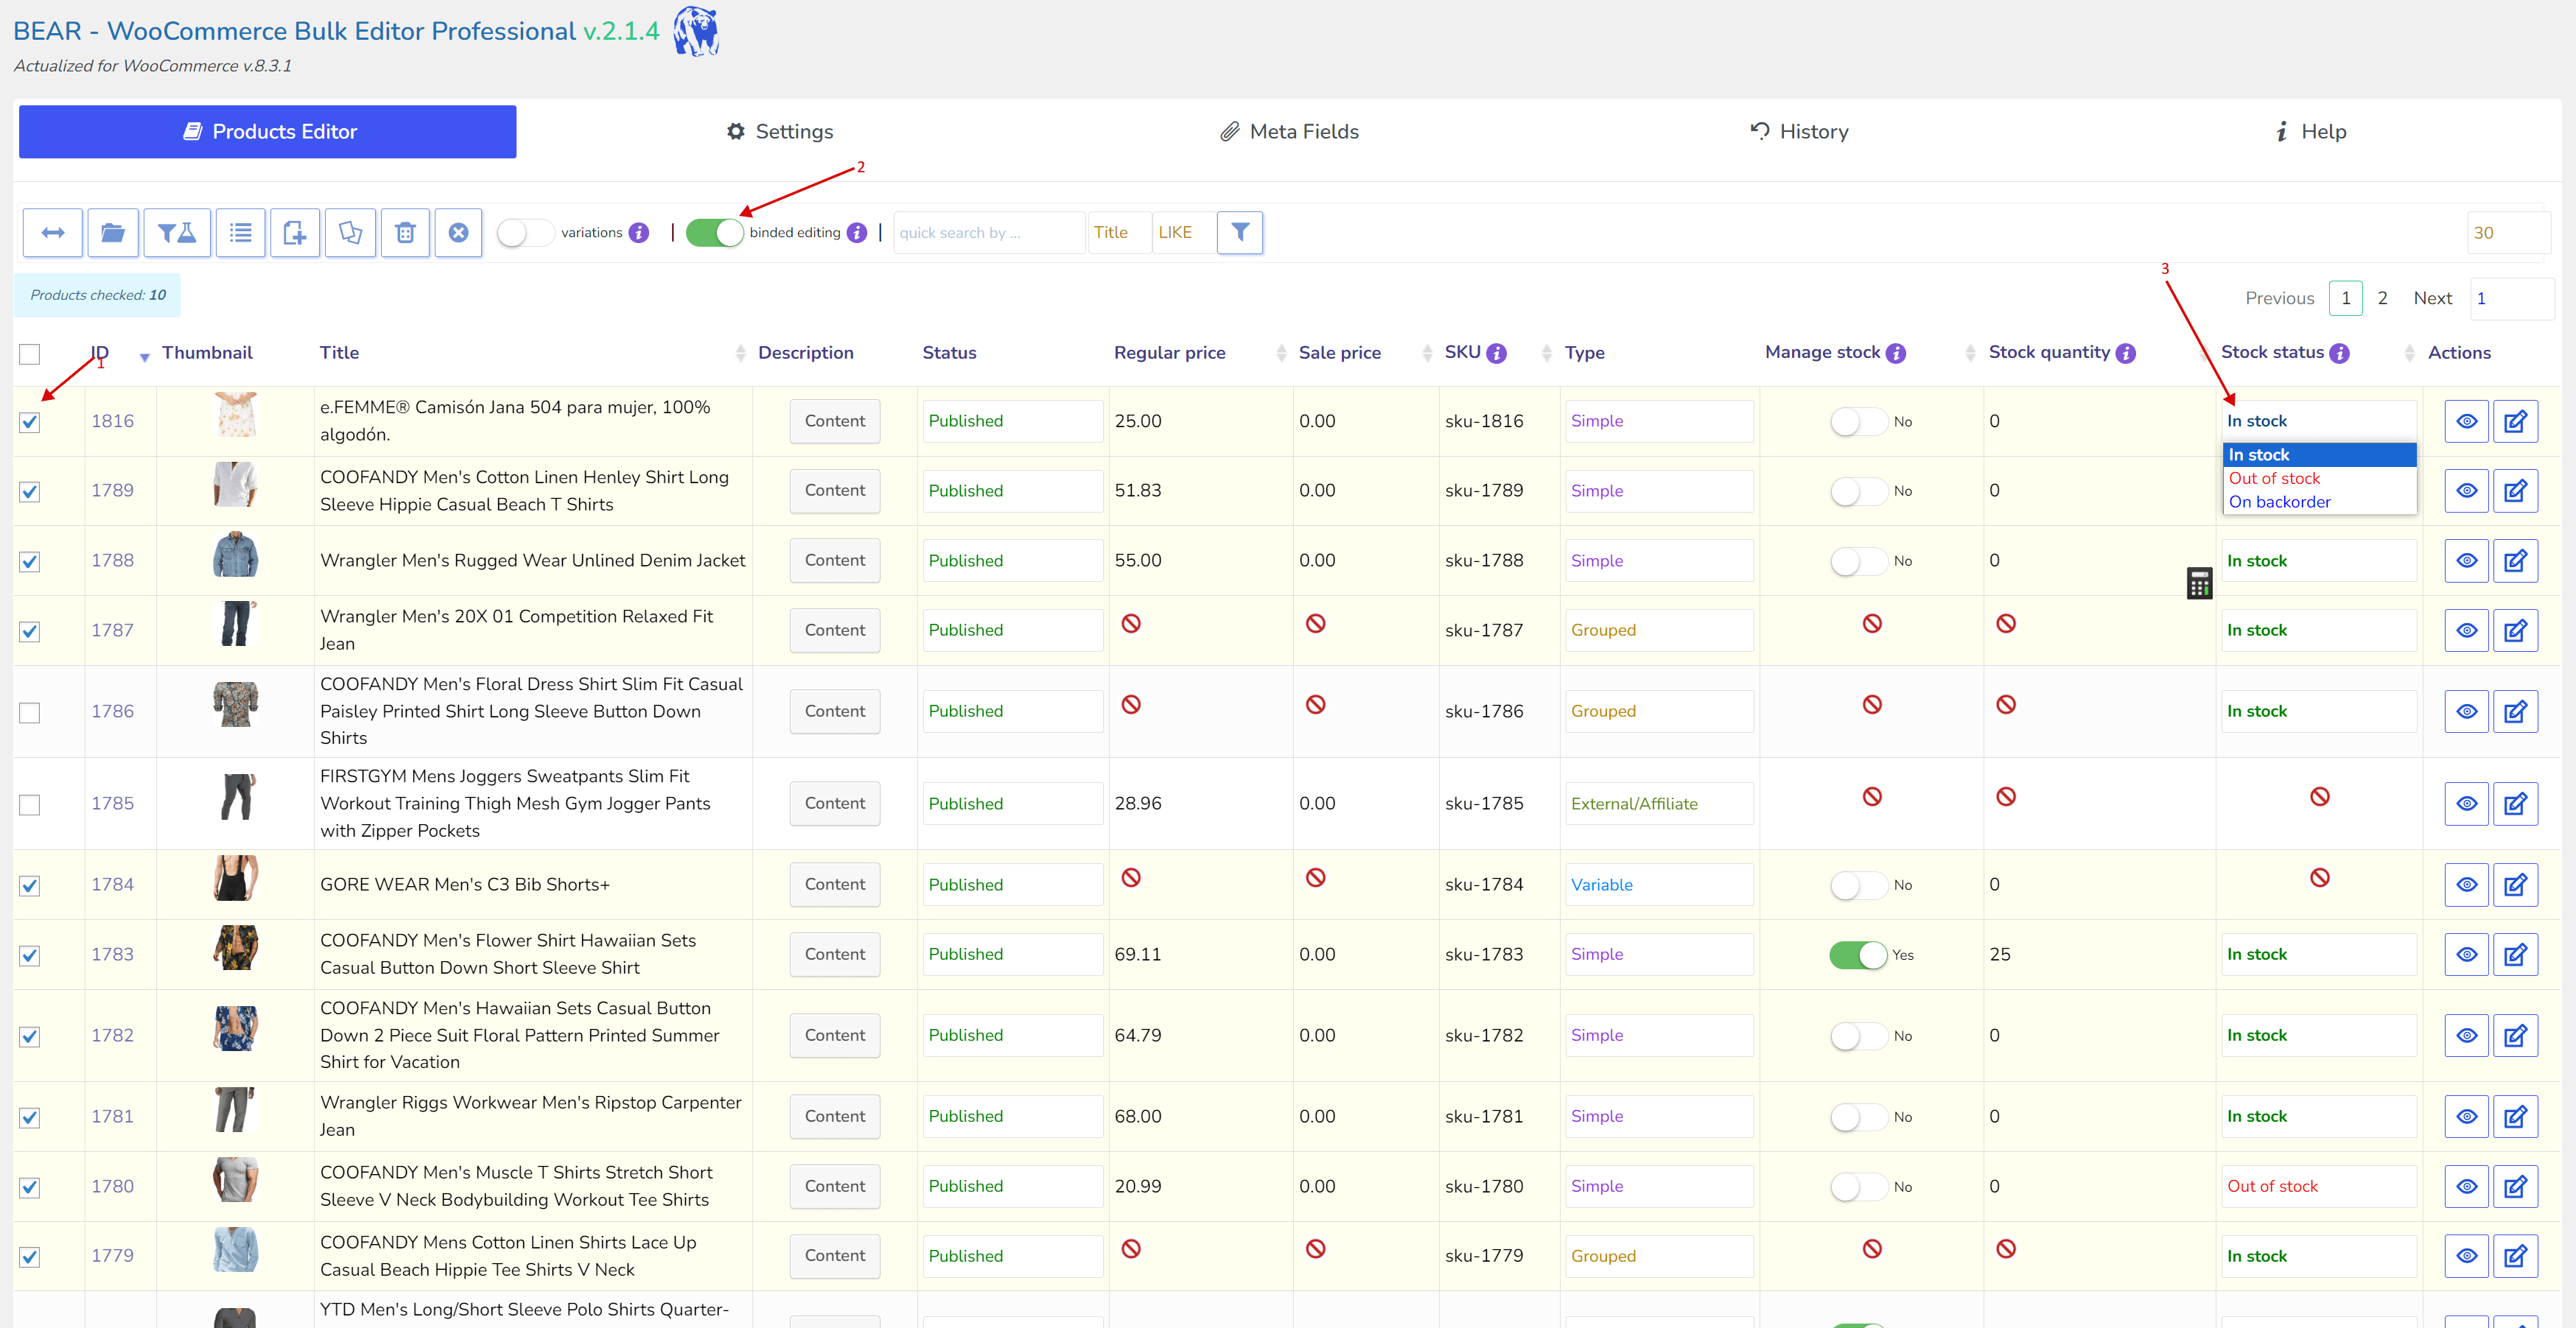Click the double-arrow full-width toolbar icon
The height and width of the screenshot is (1328, 2576).
tap(53, 233)
